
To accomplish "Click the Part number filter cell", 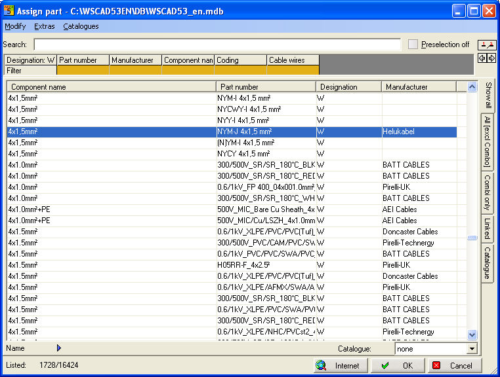I will pos(83,70).
